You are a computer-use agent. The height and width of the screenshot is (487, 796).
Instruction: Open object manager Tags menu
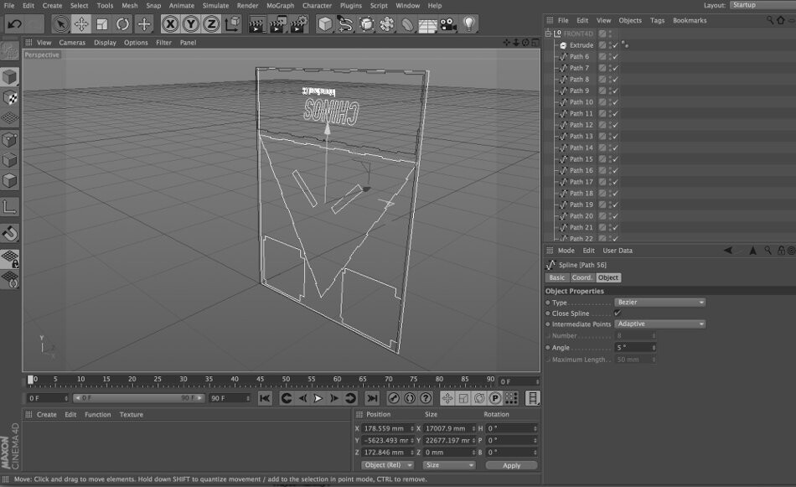(658, 21)
